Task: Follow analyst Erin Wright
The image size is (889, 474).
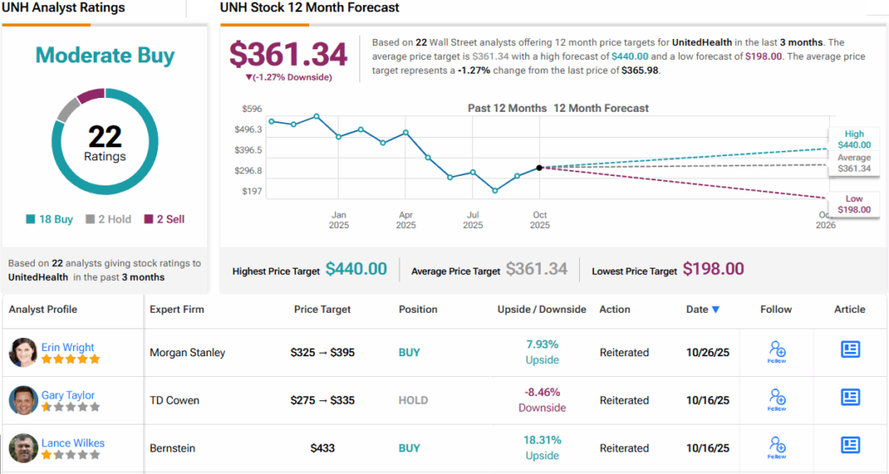Action: [777, 352]
